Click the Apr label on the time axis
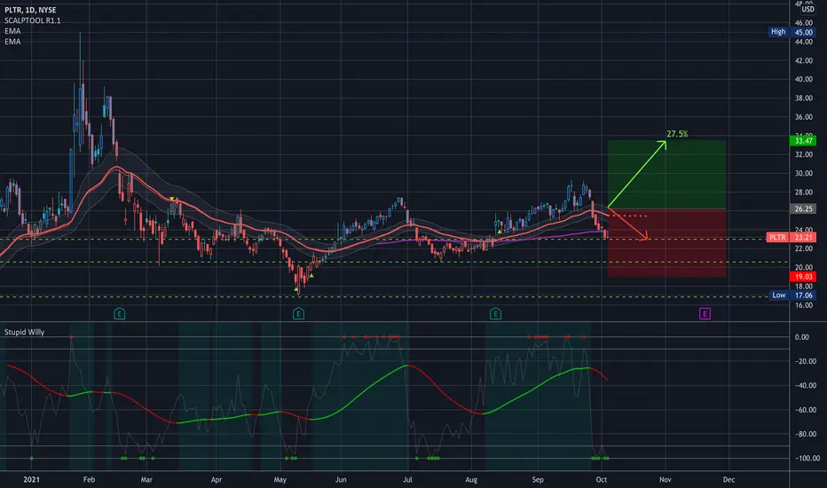 point(217,479)
